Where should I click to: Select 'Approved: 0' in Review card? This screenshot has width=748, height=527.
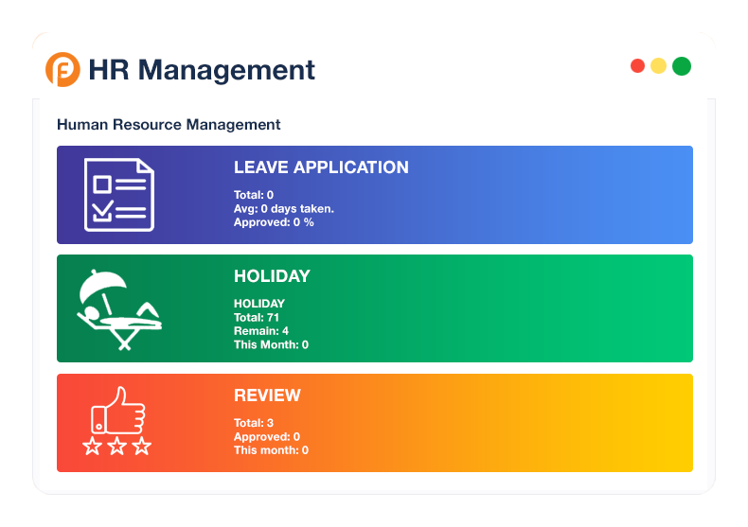coord(267,436)
